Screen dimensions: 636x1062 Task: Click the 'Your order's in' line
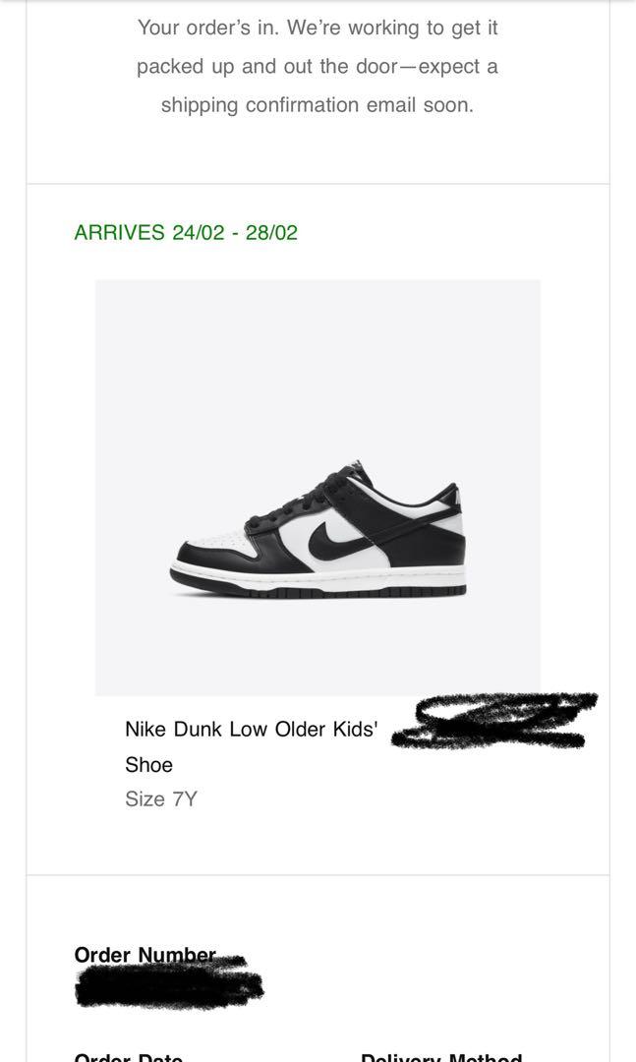click(x=318, y=28)
